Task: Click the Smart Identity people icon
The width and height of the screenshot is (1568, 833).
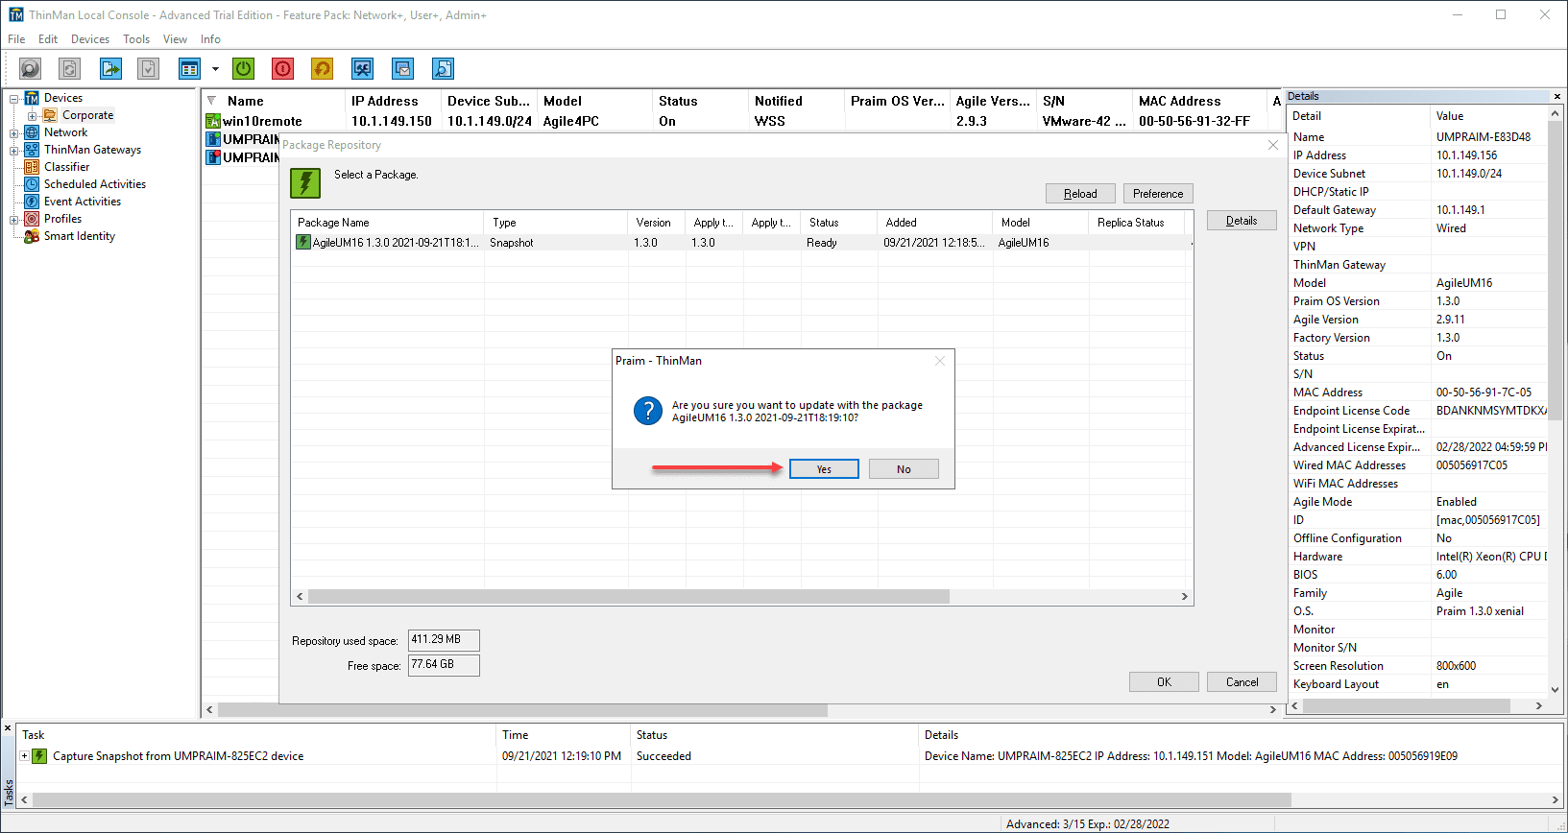Action: (32, 236)
